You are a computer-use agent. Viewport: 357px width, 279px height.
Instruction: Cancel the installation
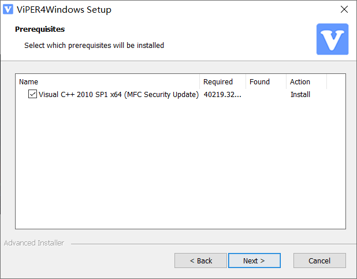[x=319, y=261]
